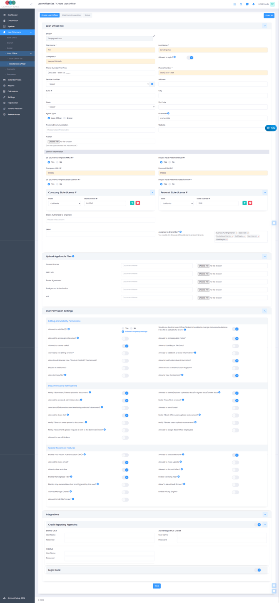
Task: Add a Company State License row
Action: click(x=132, y=203)
